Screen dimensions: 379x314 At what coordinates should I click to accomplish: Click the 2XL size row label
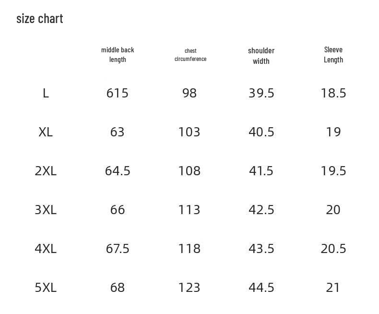point(46,171)
